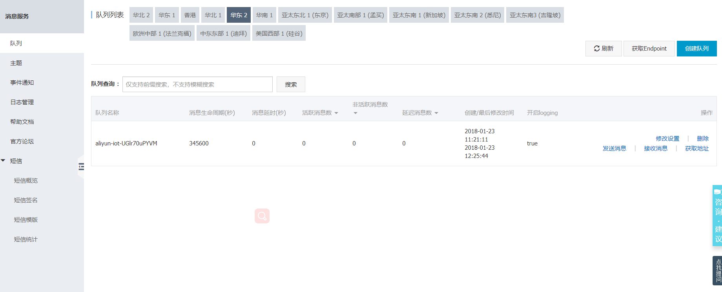Viewport: 722px width, 292px height.
Task: Switch to 亚太东南 2 (悉尼) tab
Action: coord(478,15)
